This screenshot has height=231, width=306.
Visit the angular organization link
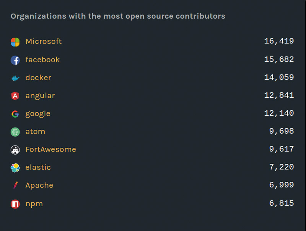tap(40, 96)
